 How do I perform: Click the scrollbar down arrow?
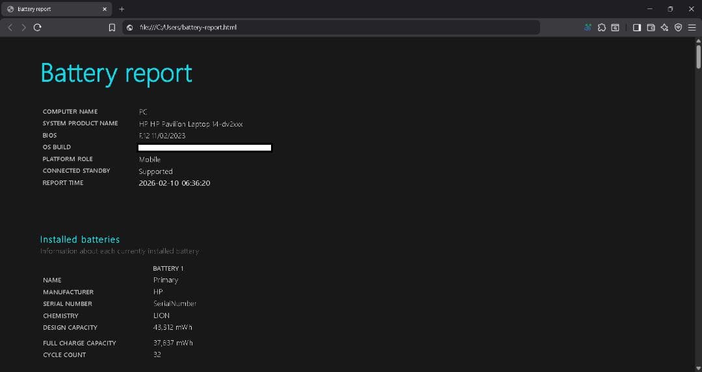698,367
